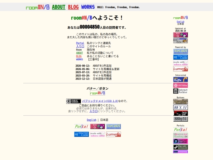Click the room#N/B logo in the header
Screen dimensions: 213x160
(37, 7)
